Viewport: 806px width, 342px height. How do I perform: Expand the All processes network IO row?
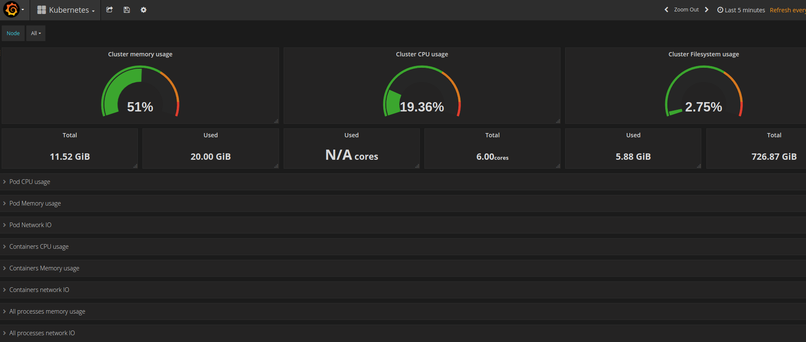pyautogui.click(x=403, y=333)
